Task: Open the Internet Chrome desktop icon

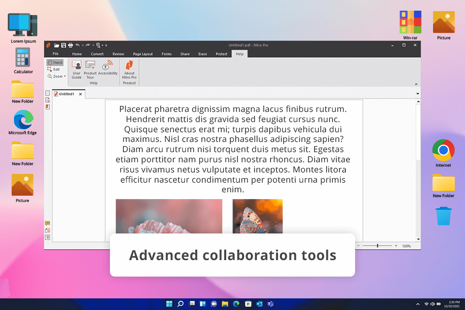Action: 443,153
